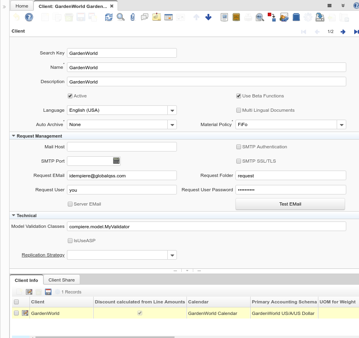
Task: Collapse the Request Management section
Action: (14, 136)
